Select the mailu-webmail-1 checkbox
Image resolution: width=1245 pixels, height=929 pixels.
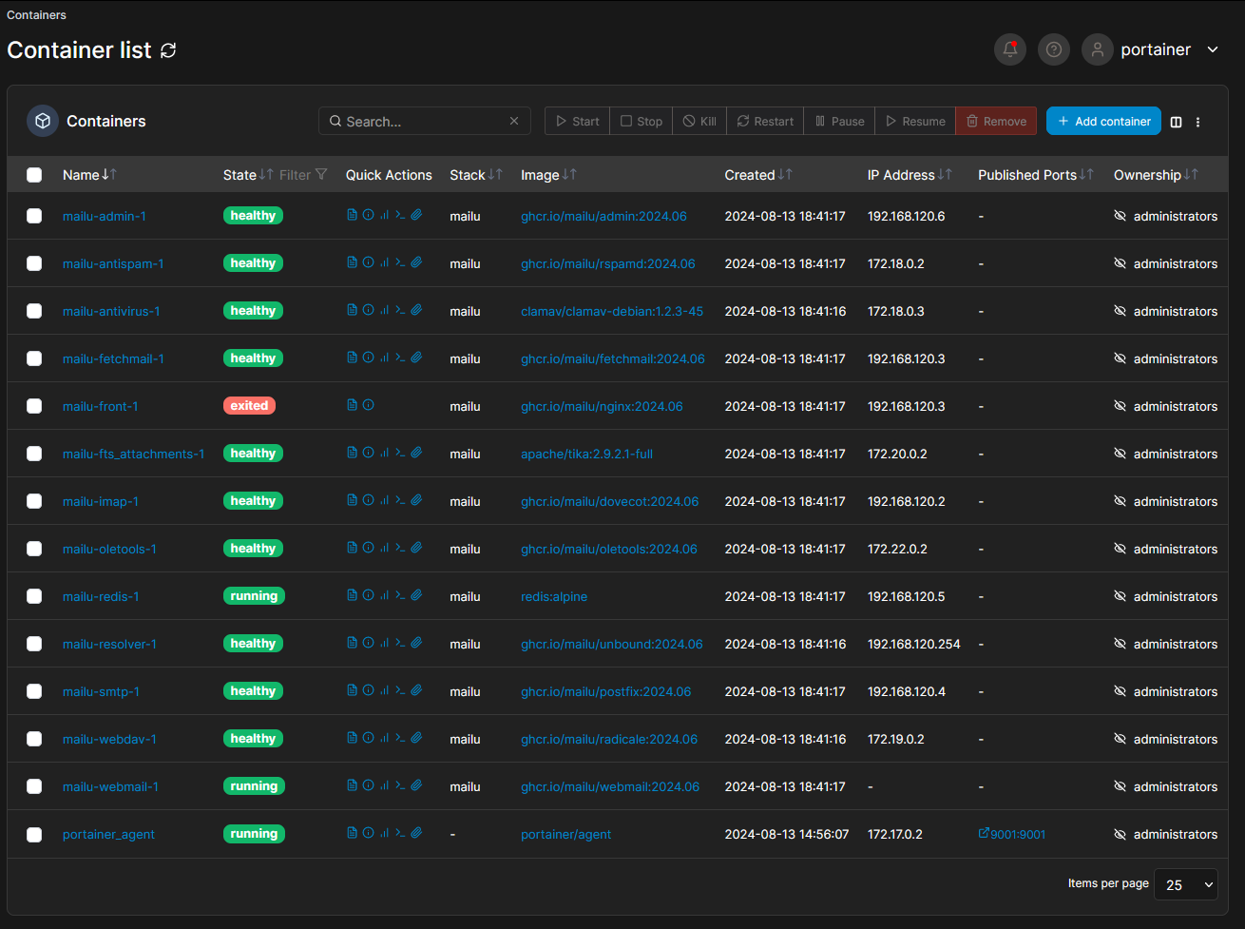[x=34, y=786]
